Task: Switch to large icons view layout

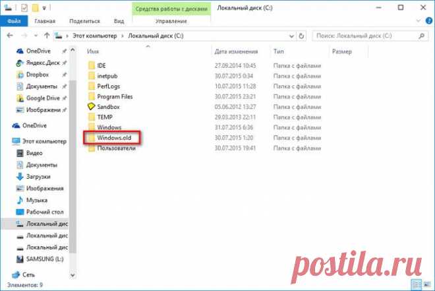Action: tap(427, 284)
